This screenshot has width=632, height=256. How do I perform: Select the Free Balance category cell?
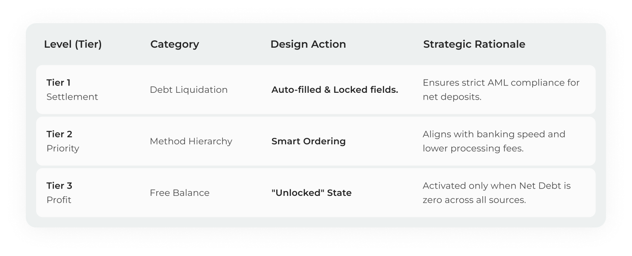(x=179, y=193)
